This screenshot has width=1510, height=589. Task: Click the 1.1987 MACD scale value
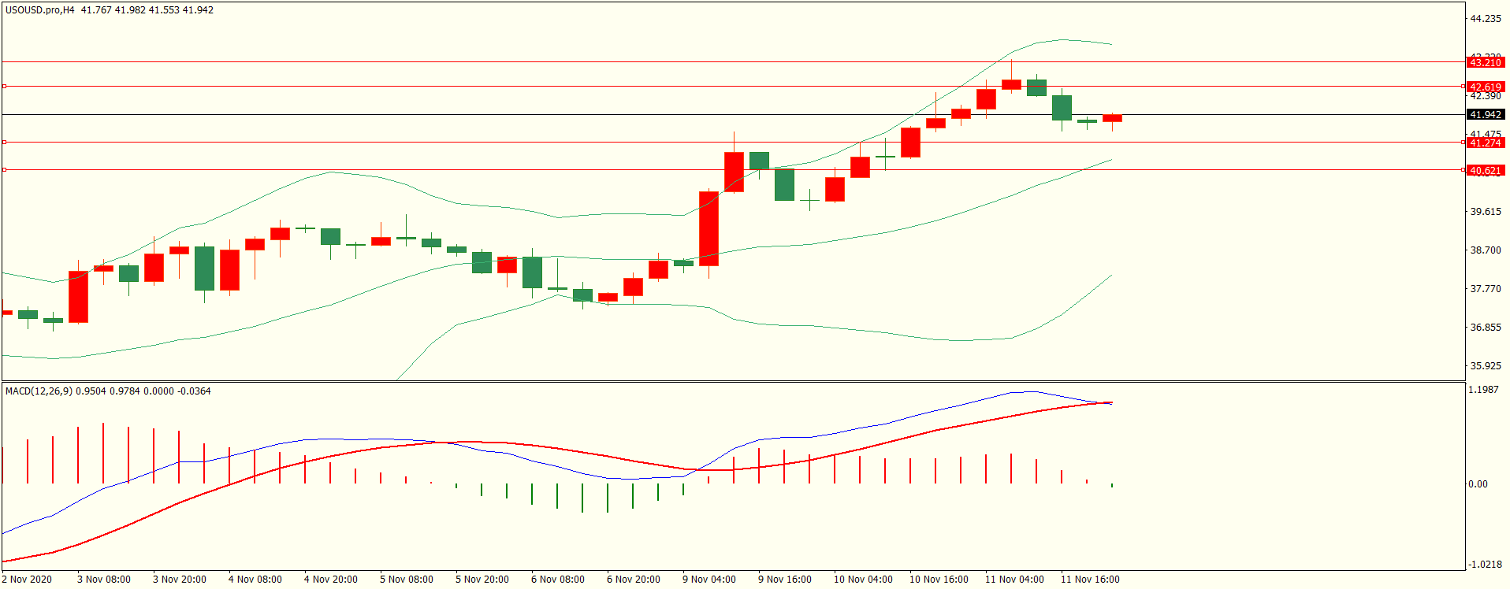pos(1483,390)
